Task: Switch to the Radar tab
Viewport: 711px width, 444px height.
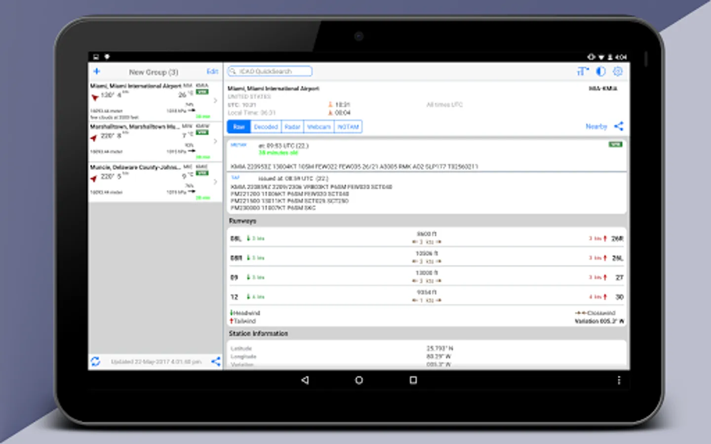Action: 292,127
